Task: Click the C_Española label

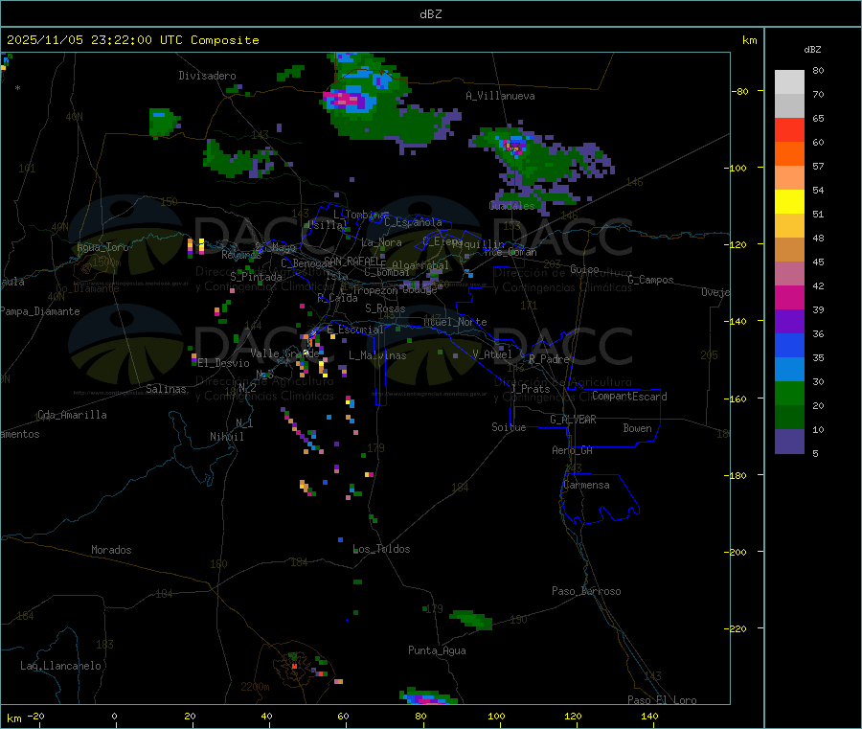Action: click(413, 222)
